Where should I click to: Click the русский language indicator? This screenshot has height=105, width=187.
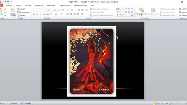(28, 104)
